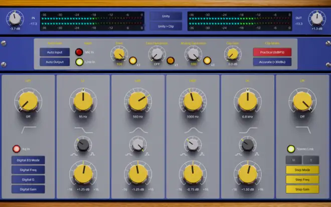Click the Digital EQ Mode button
The height and width of the screenshot is (207, 331).
(28, 160)
